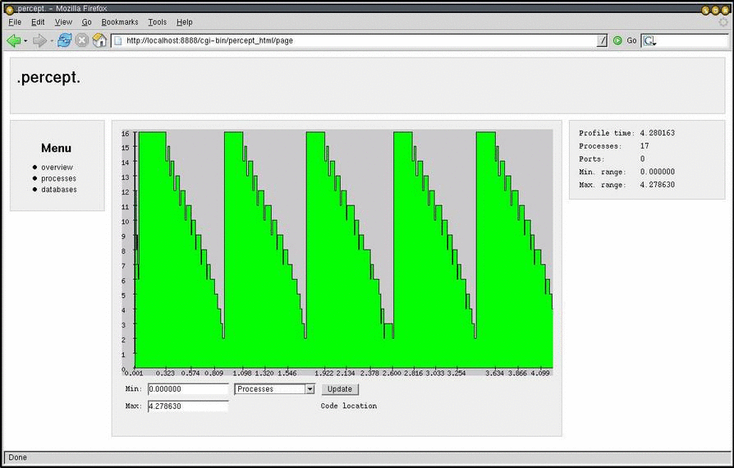
Task: Click the Max range input field
Action: click(188, 406)
